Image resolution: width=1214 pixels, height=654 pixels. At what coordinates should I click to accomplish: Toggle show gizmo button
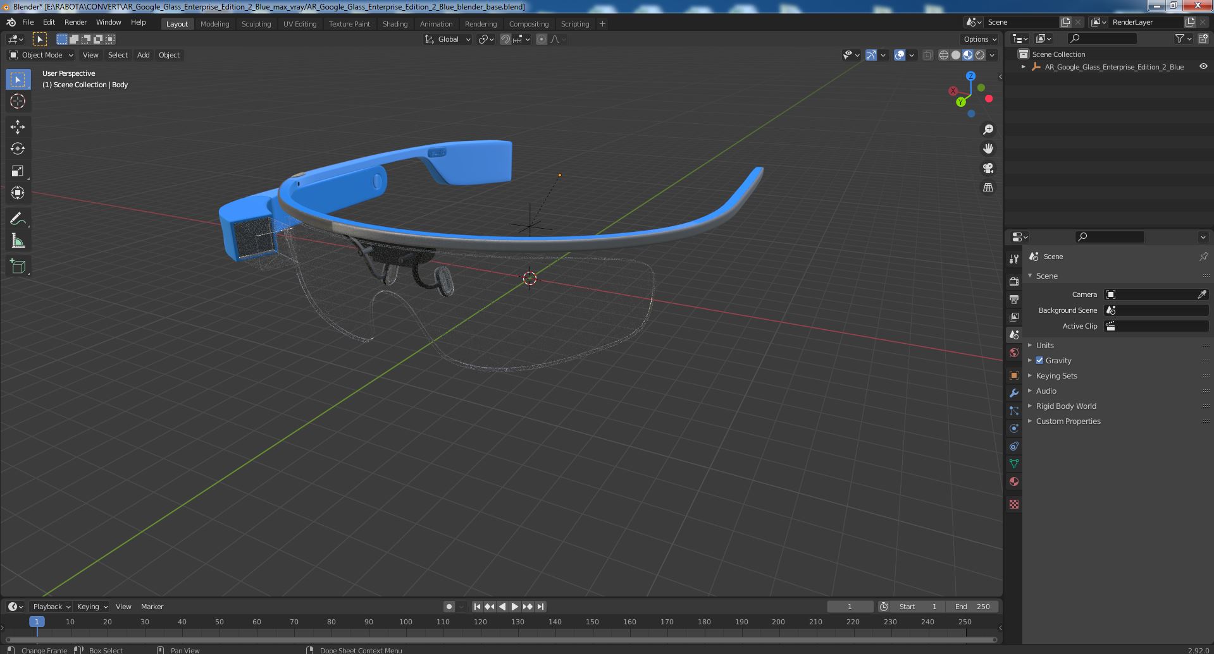[x=871, y=55]
